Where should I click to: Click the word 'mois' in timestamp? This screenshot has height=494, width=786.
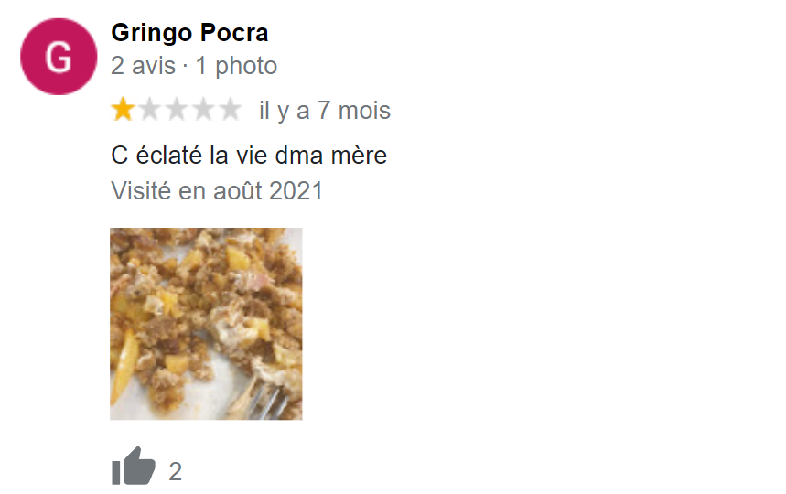364,111
